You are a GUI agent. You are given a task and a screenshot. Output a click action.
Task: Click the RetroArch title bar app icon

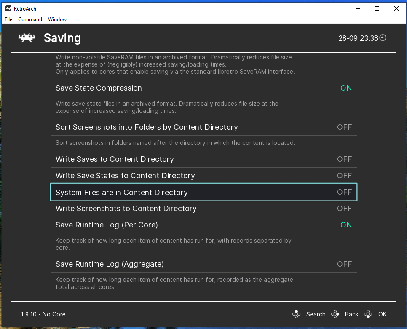[x=8, y=8]
